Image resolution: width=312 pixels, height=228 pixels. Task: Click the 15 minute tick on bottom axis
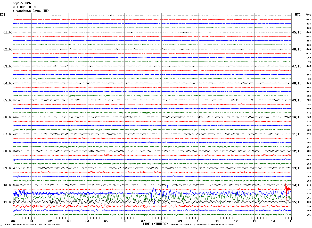point(291,221)
